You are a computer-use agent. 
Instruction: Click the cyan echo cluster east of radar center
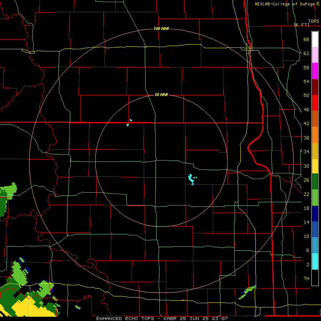[191, 179]
